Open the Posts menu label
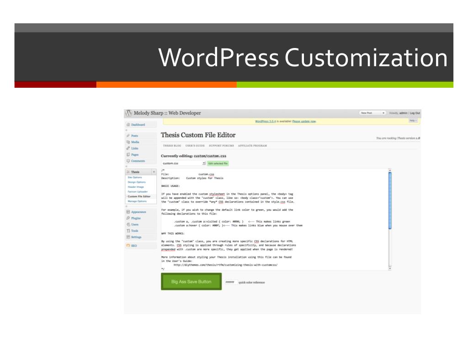This screenshot has height=351, width=468. [x=135, y=136]
